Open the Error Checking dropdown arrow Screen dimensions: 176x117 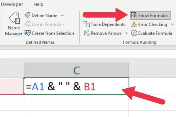(x=172, y=24)
